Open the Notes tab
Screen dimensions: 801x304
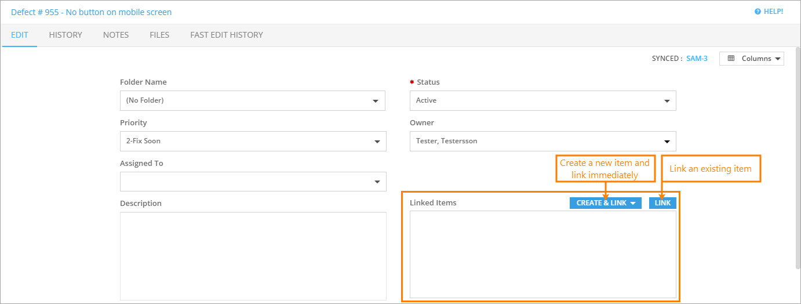116,35
